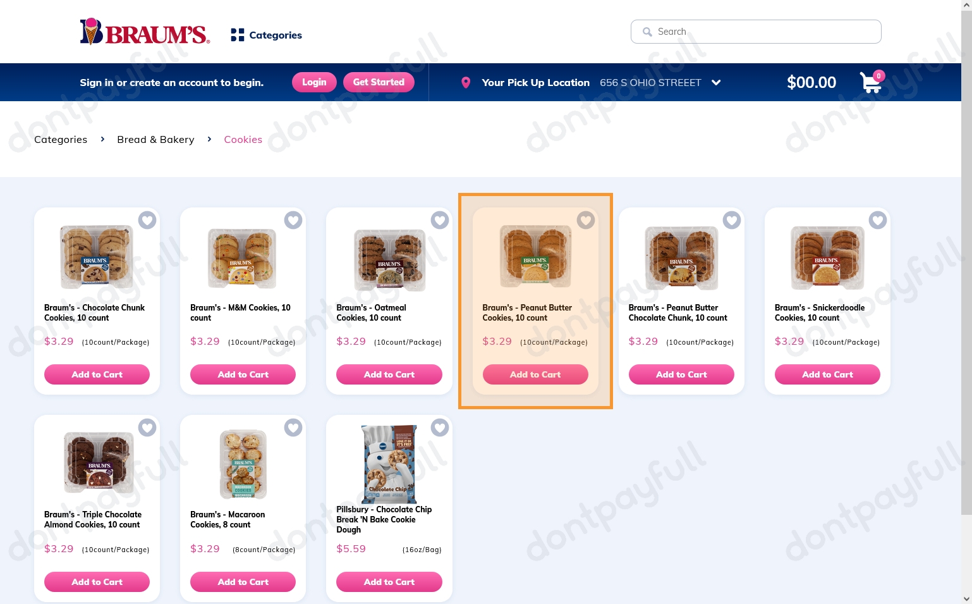
Task: Go to Categories breadcrumb
Action: [61, 139]
